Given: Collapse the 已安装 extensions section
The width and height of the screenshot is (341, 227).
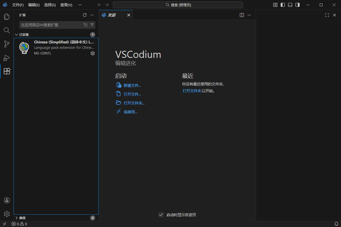Looking at the screenshot, I should tap(24, 34).
